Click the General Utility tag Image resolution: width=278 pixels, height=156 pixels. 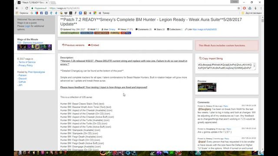(x=87, y=33)
